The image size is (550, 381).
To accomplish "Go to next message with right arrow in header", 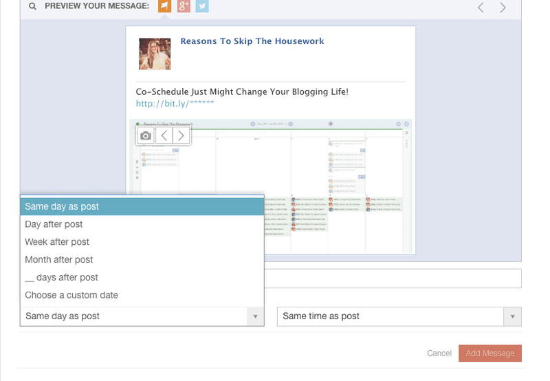I will (503, 8).
